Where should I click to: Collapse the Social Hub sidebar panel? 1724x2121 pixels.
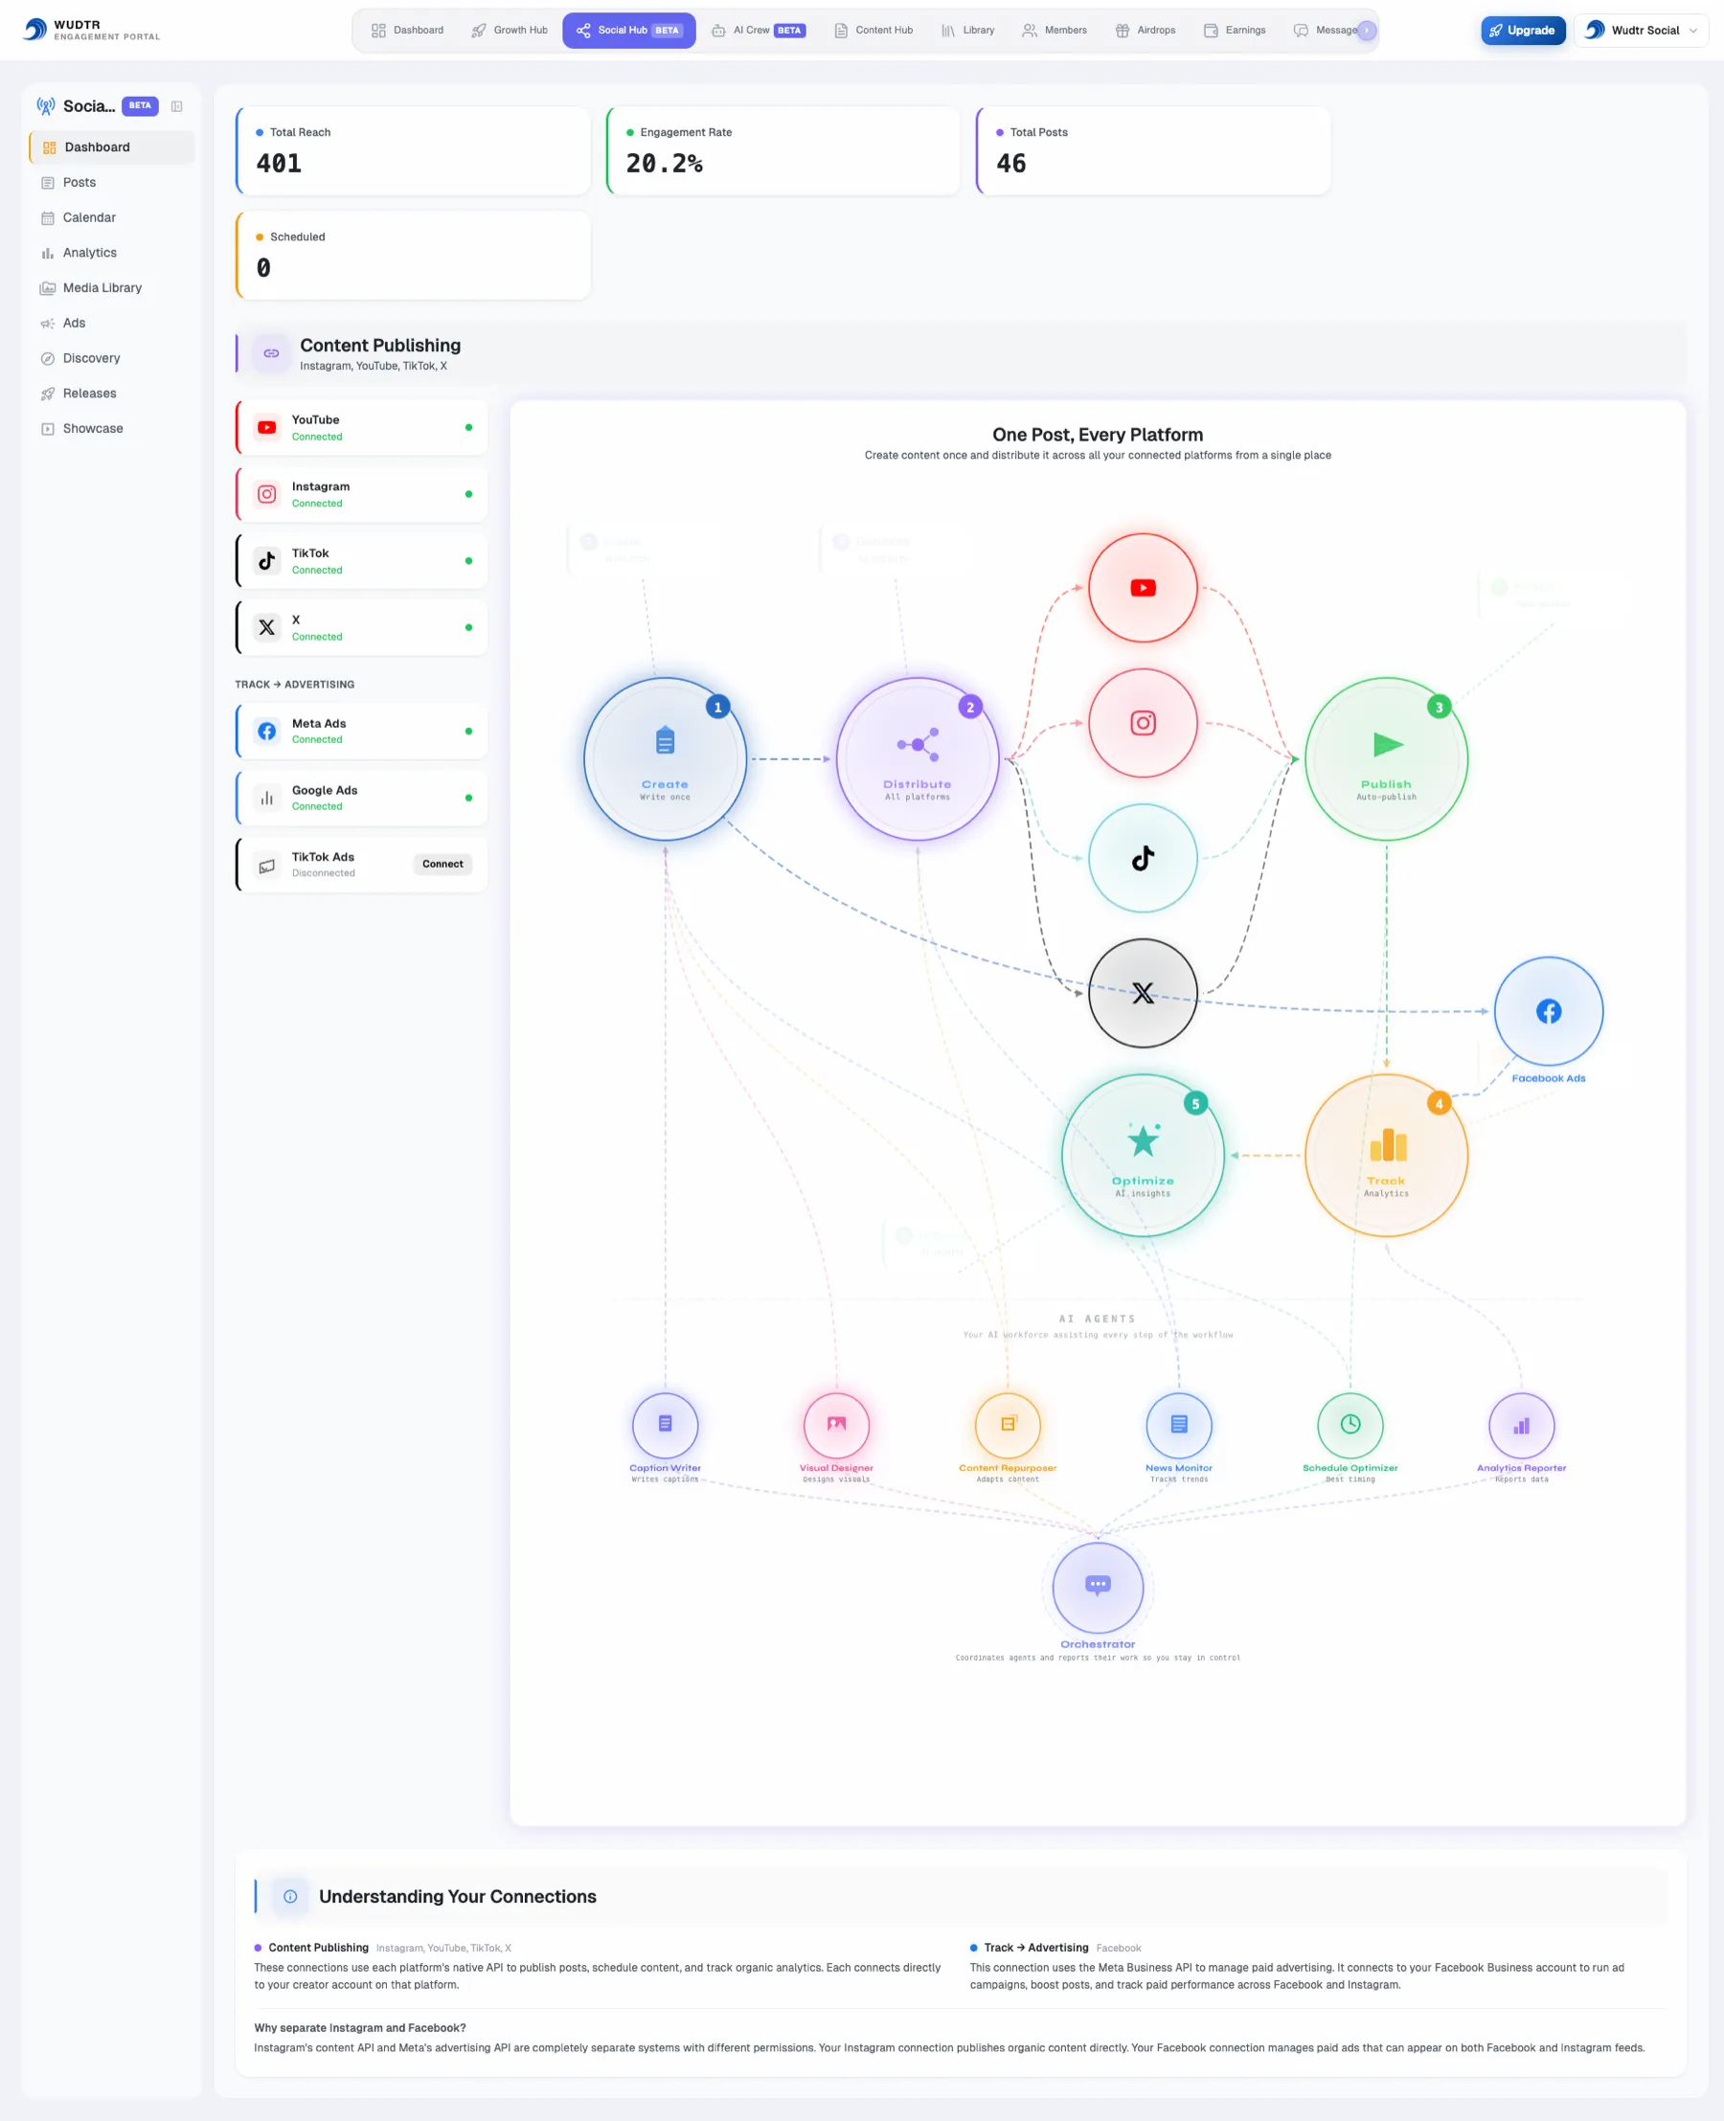(x=177, y=106)
